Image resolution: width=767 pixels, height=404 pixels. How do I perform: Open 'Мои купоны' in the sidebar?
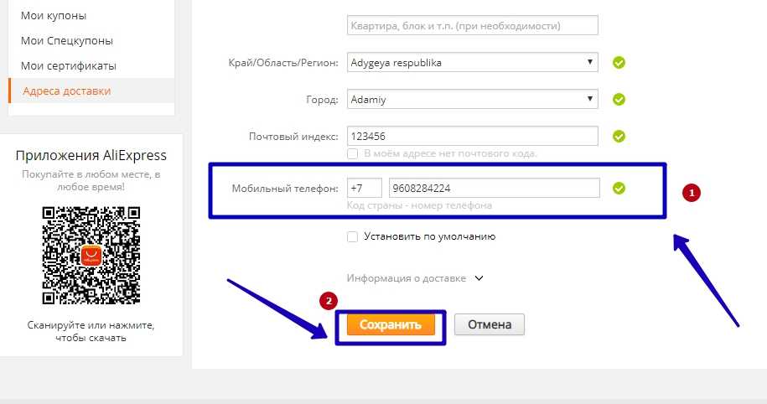(x=54, y=15)
